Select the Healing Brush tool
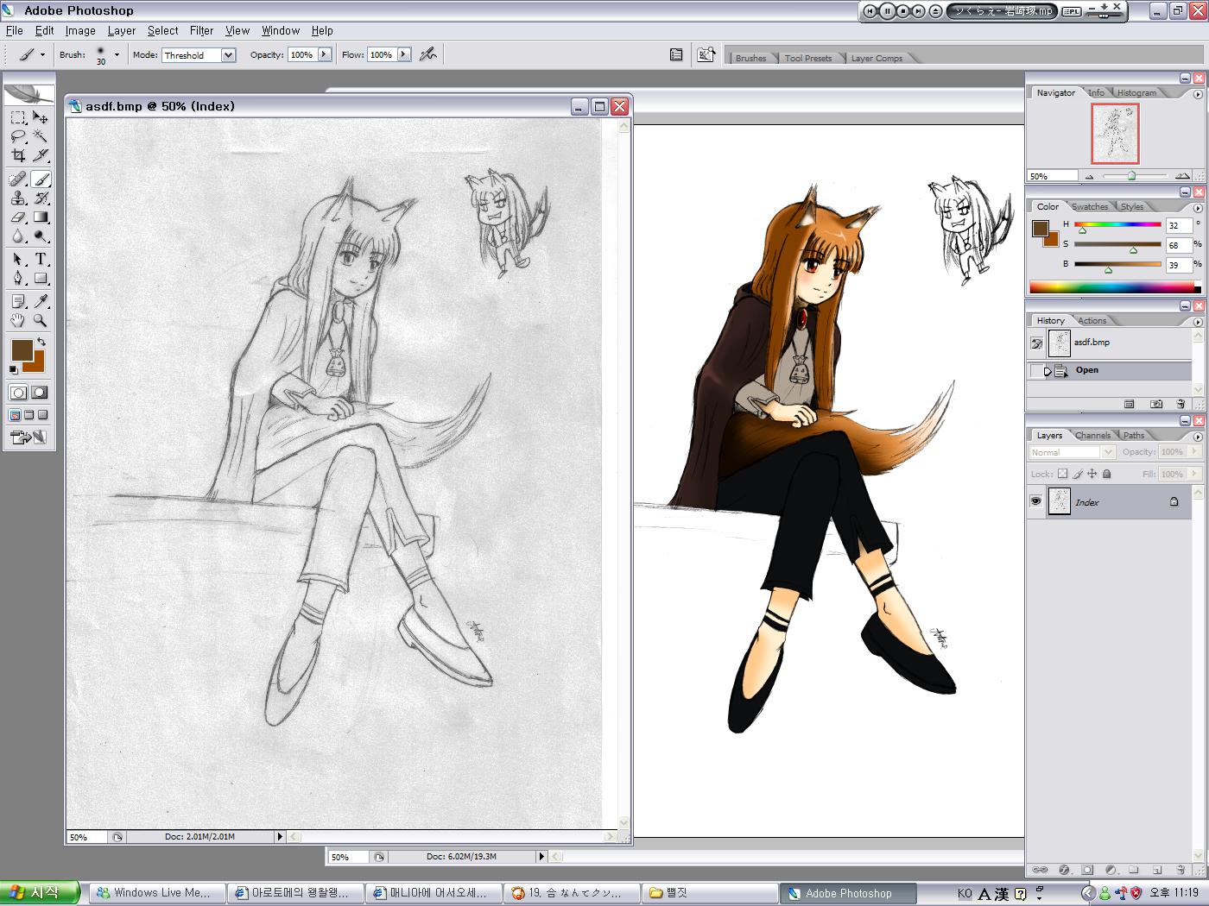Viewport: 1209px width, 906px height. coord(18,179)
